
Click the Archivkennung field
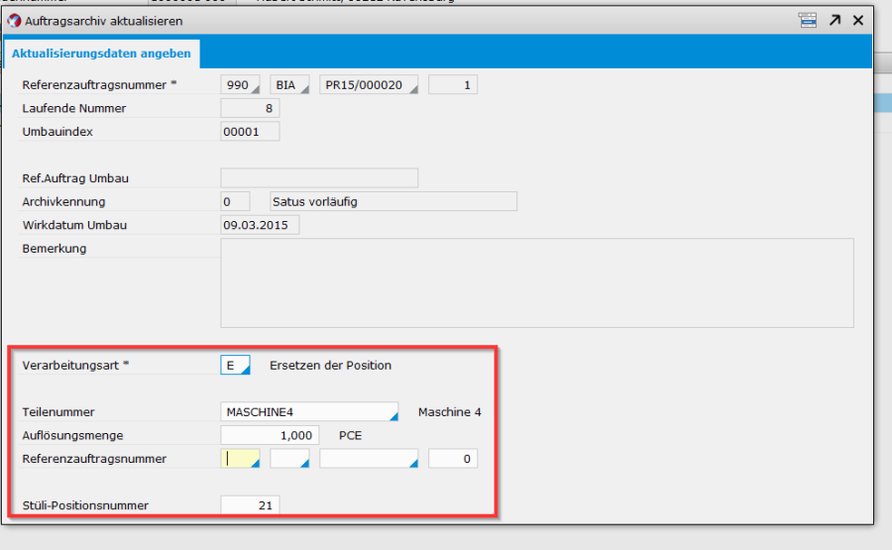[x=235, y=202]
